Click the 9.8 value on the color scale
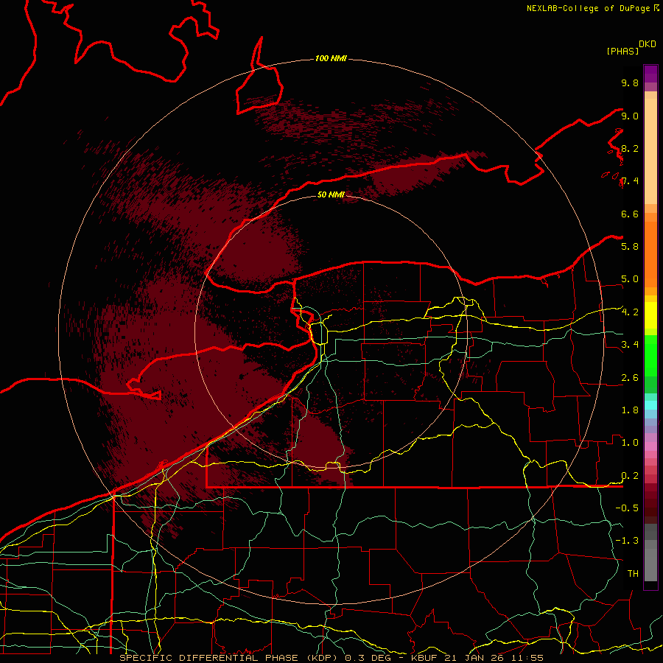Screen dimensions: 663x663 point(630,83)
